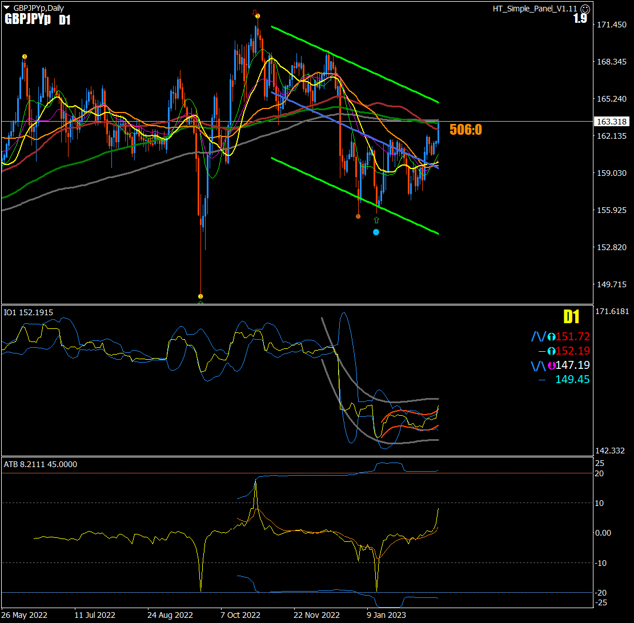Click the orange circle marker below January low

click(358, 216)
